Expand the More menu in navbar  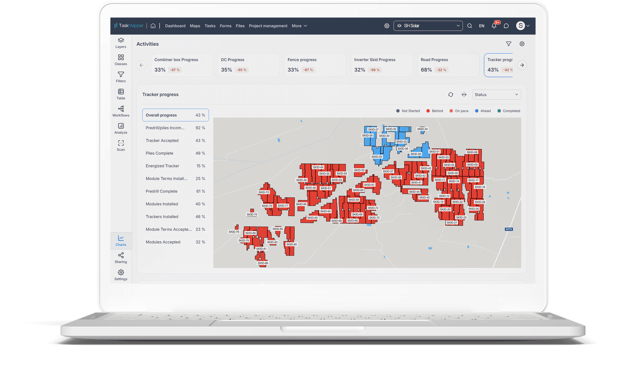pyautogui.click(x=299, y=26)
